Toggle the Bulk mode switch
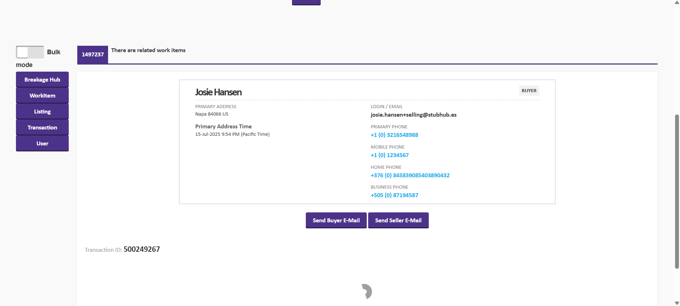Image resolution: width=680 pixels, height=306 pixels. (x=30, y=52)
